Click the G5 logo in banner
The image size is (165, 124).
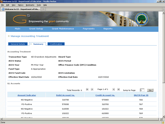tap(21, 19)
